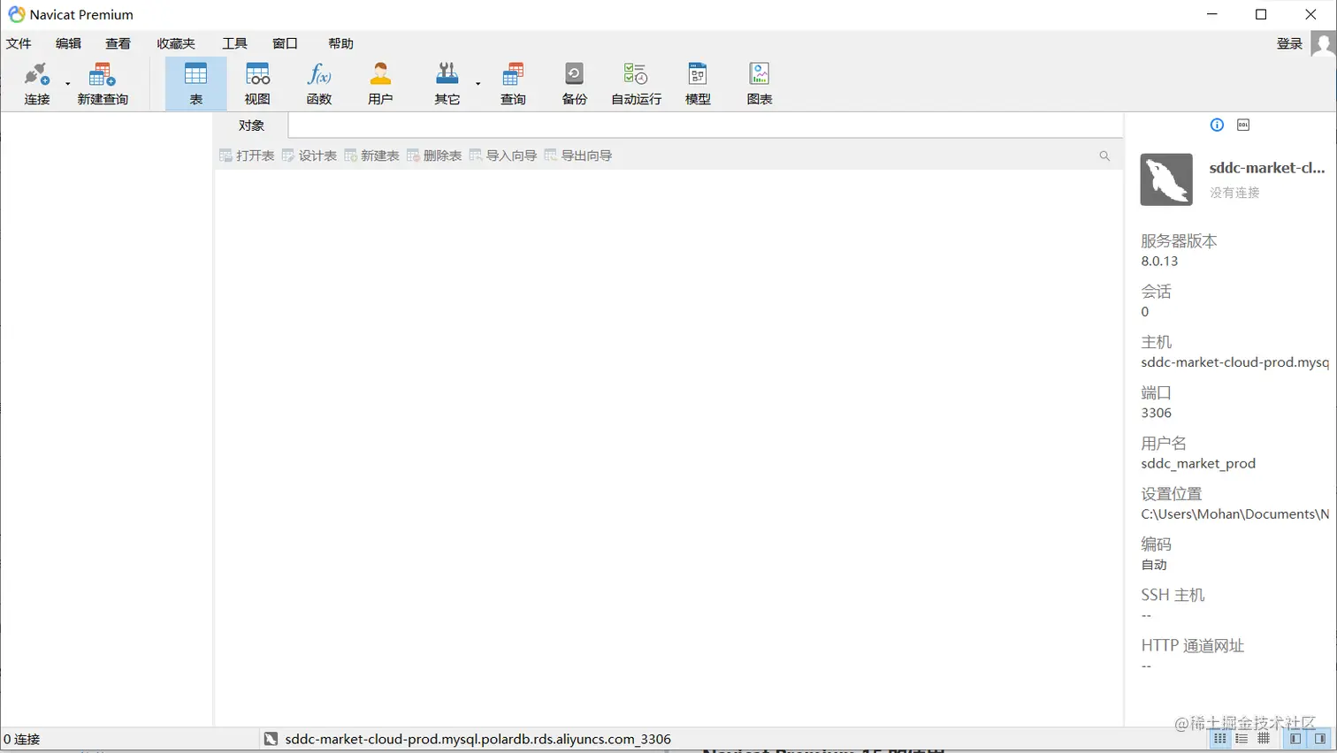Click the port value 3306
The image size is (1337, 753).
coord(1156,413)
